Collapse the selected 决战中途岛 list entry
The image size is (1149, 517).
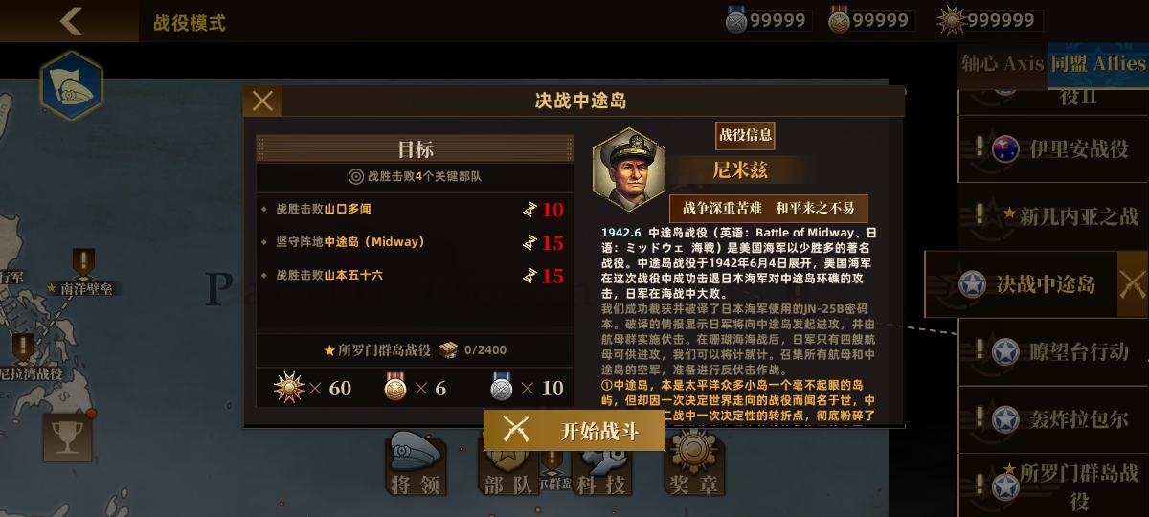click(1133, 283)
